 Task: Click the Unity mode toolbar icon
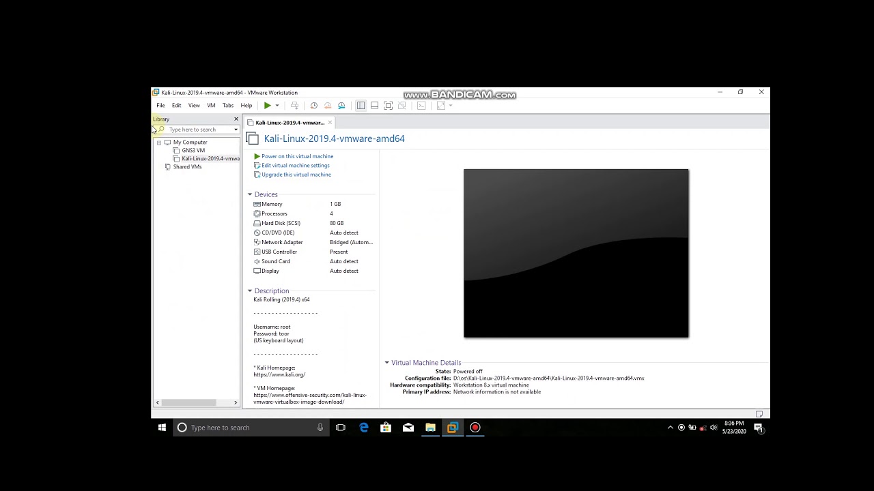401,106
